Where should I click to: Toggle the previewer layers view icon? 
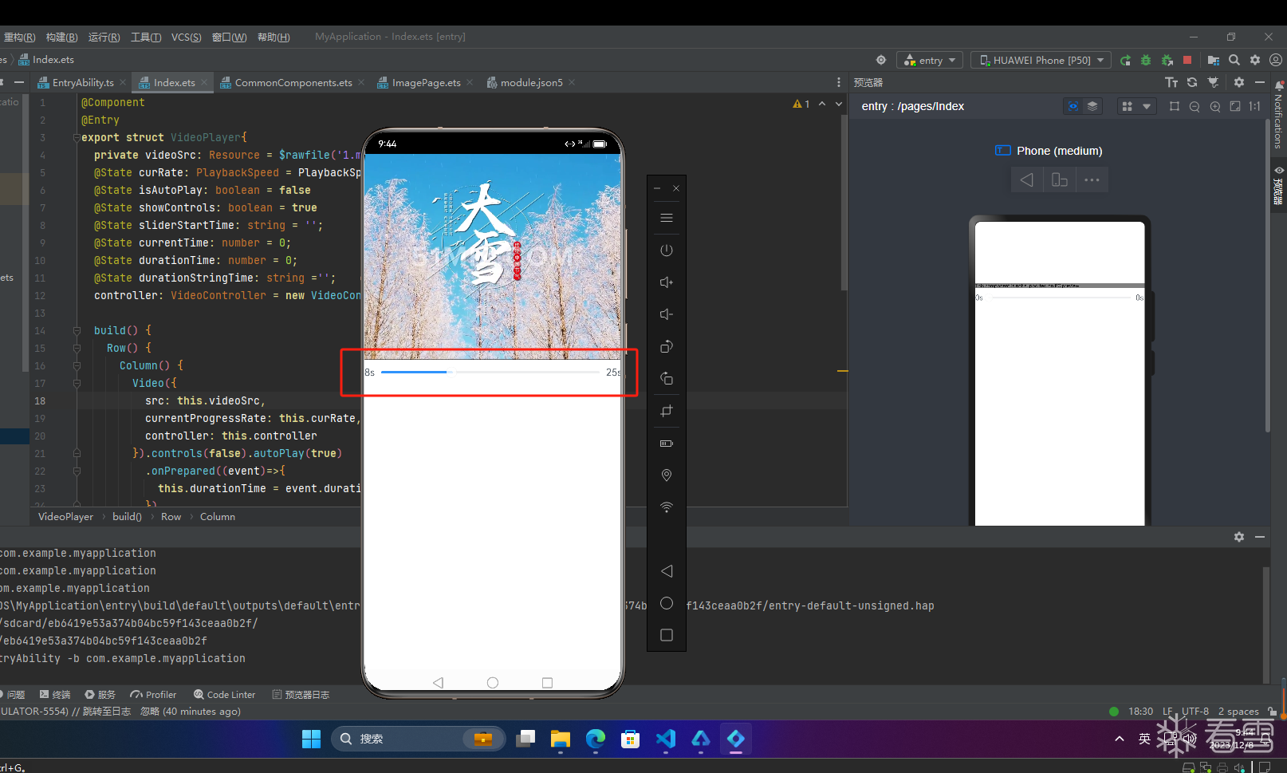pos(1092,106)
